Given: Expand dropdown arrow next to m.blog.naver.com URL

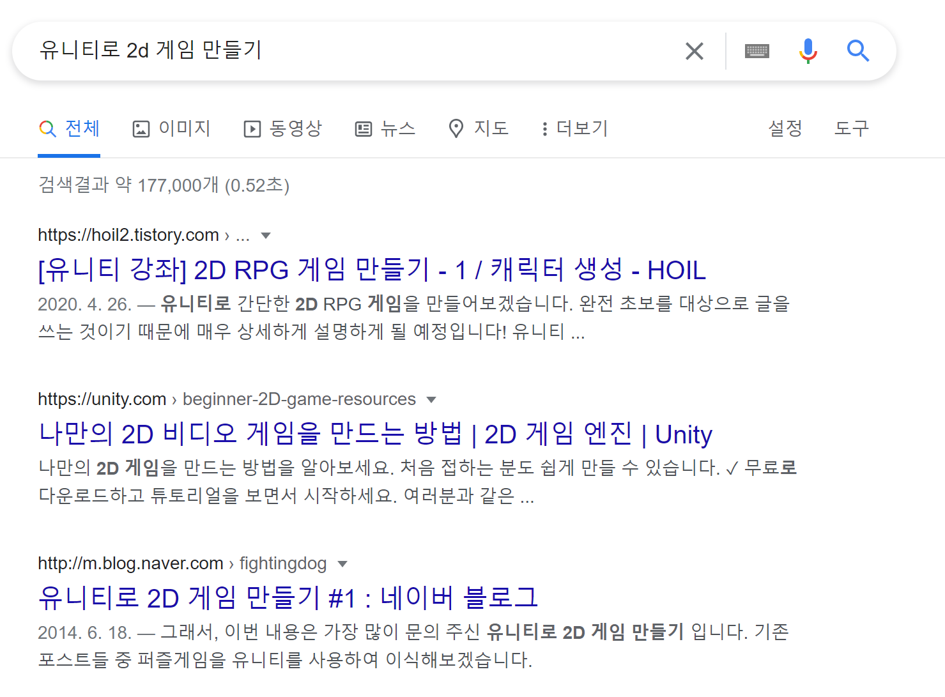Looking at the screenshot, I should click(x=342, y=564).
